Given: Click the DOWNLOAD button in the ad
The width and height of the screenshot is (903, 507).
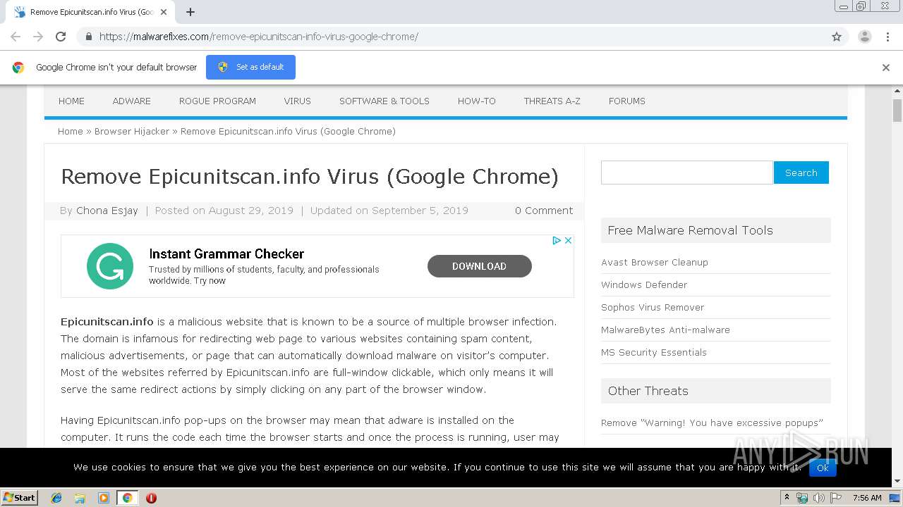Looking at the screenshot, I should tap(479, 266).
